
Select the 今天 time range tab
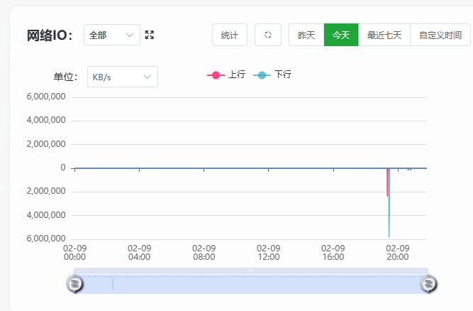(341, 35)
